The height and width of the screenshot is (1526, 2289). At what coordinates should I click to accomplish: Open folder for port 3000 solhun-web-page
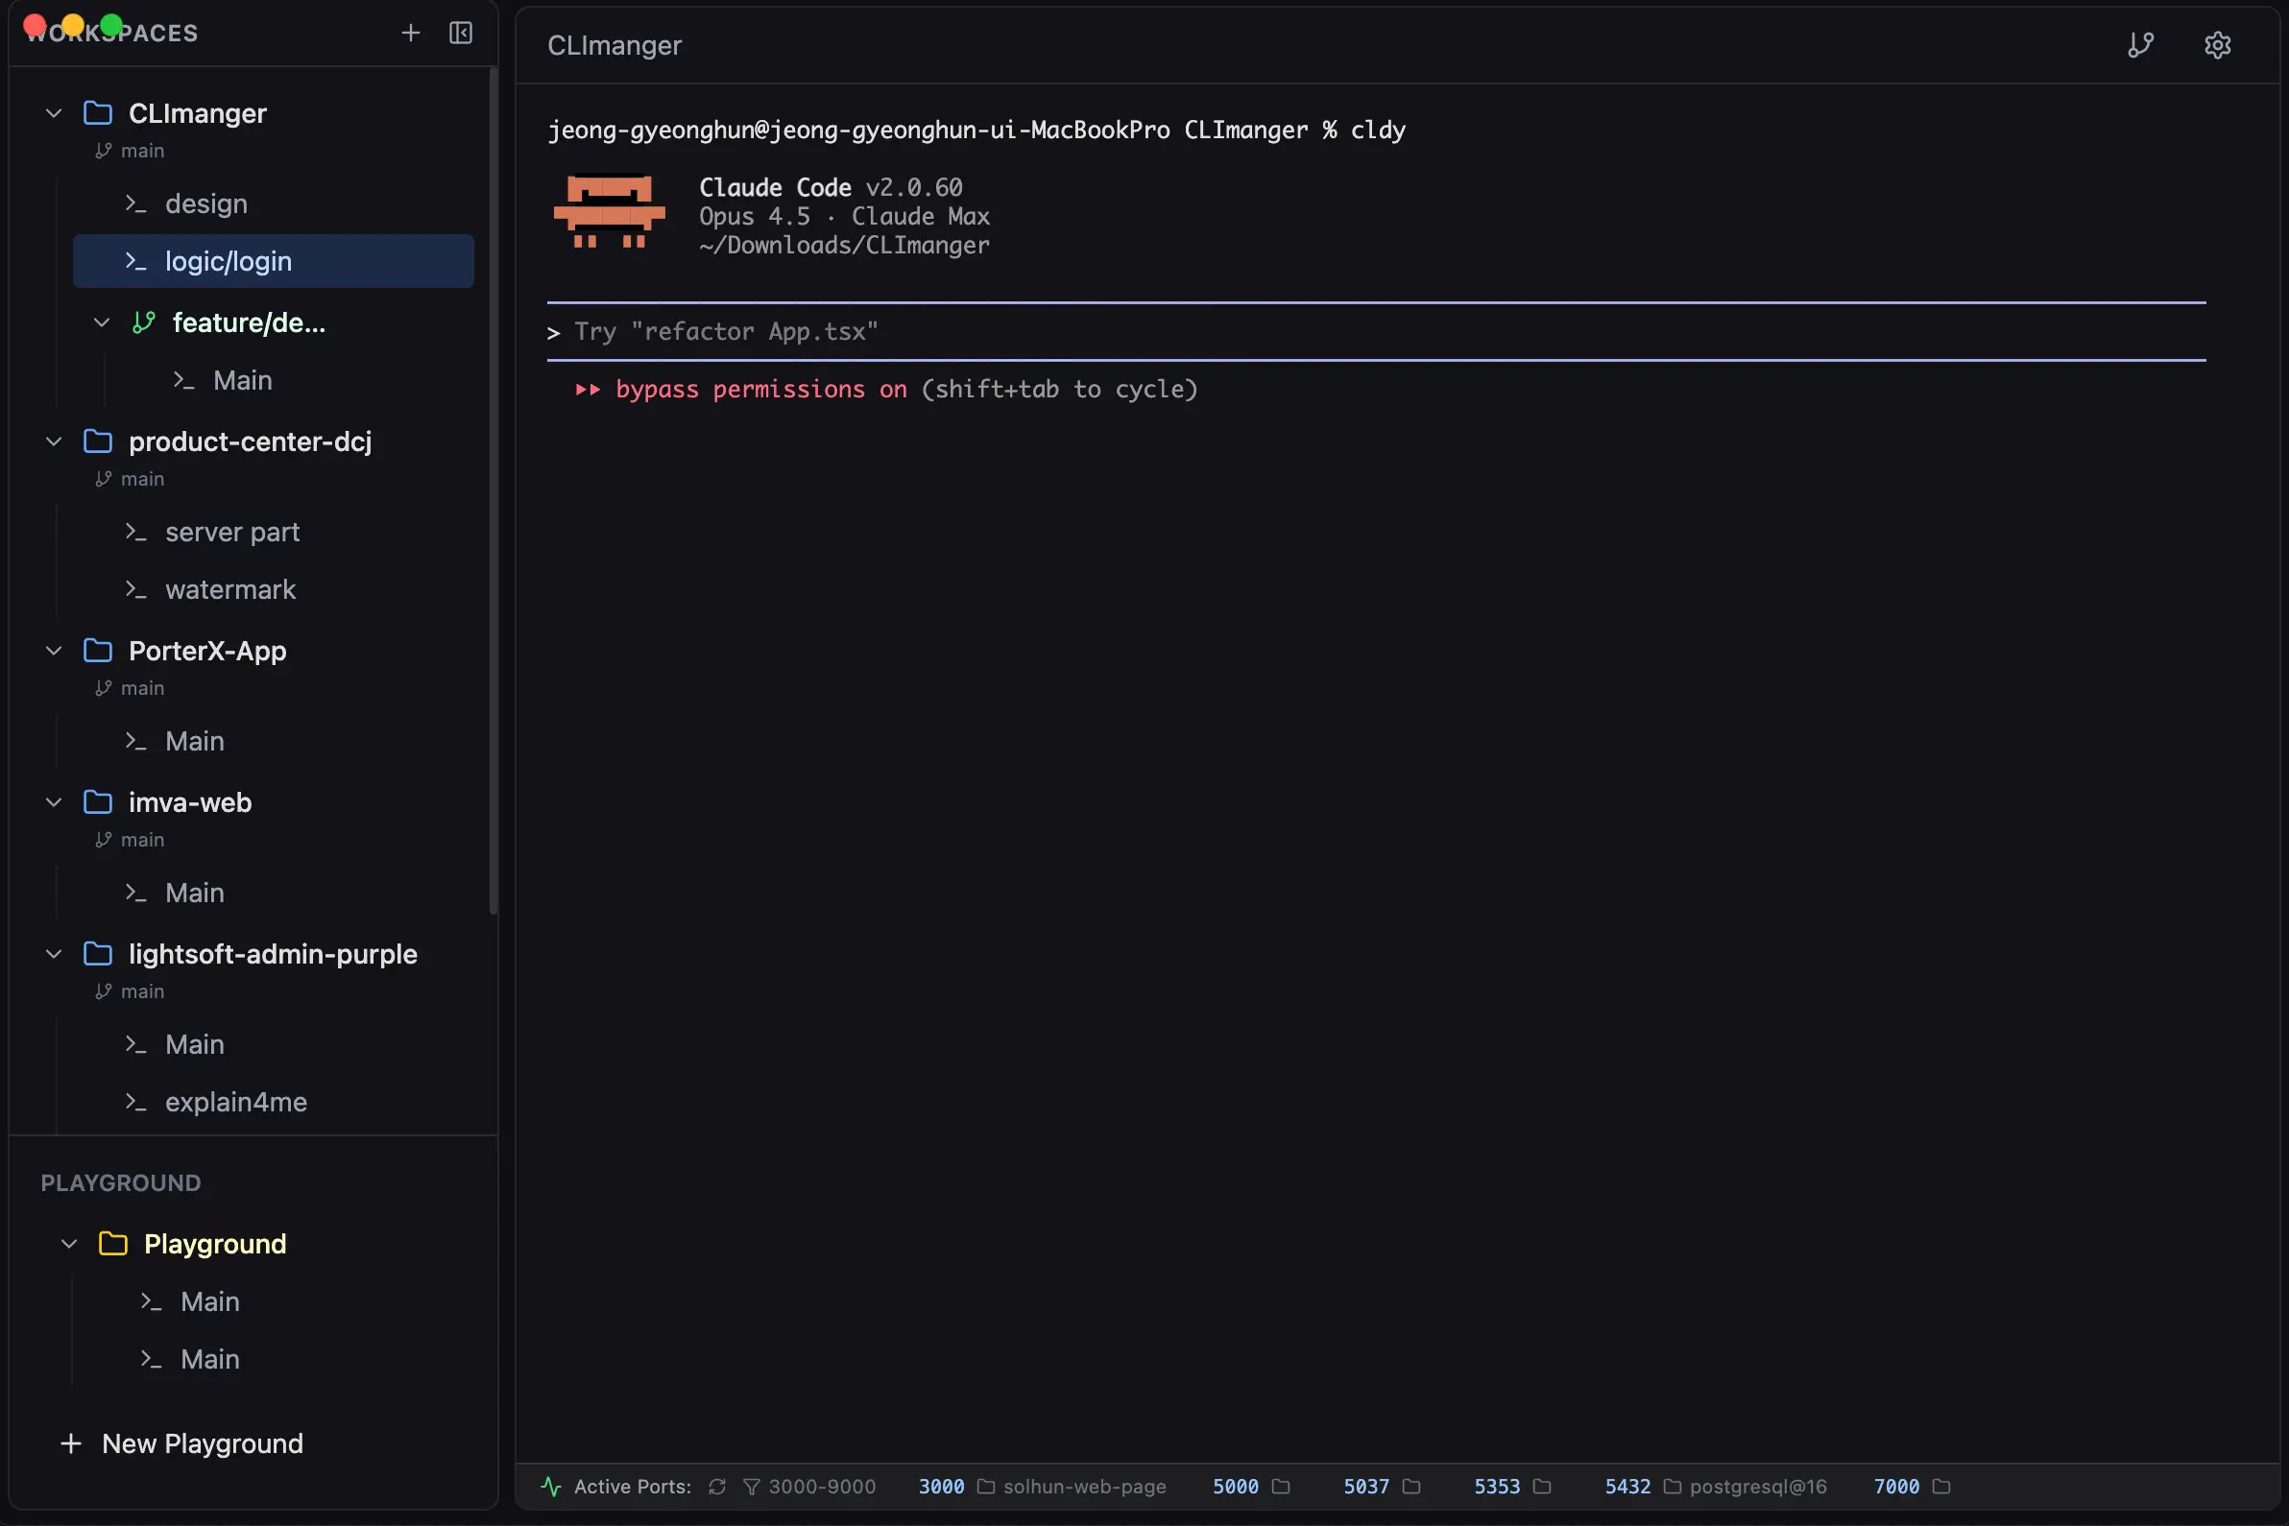(x=984, y=1486)
